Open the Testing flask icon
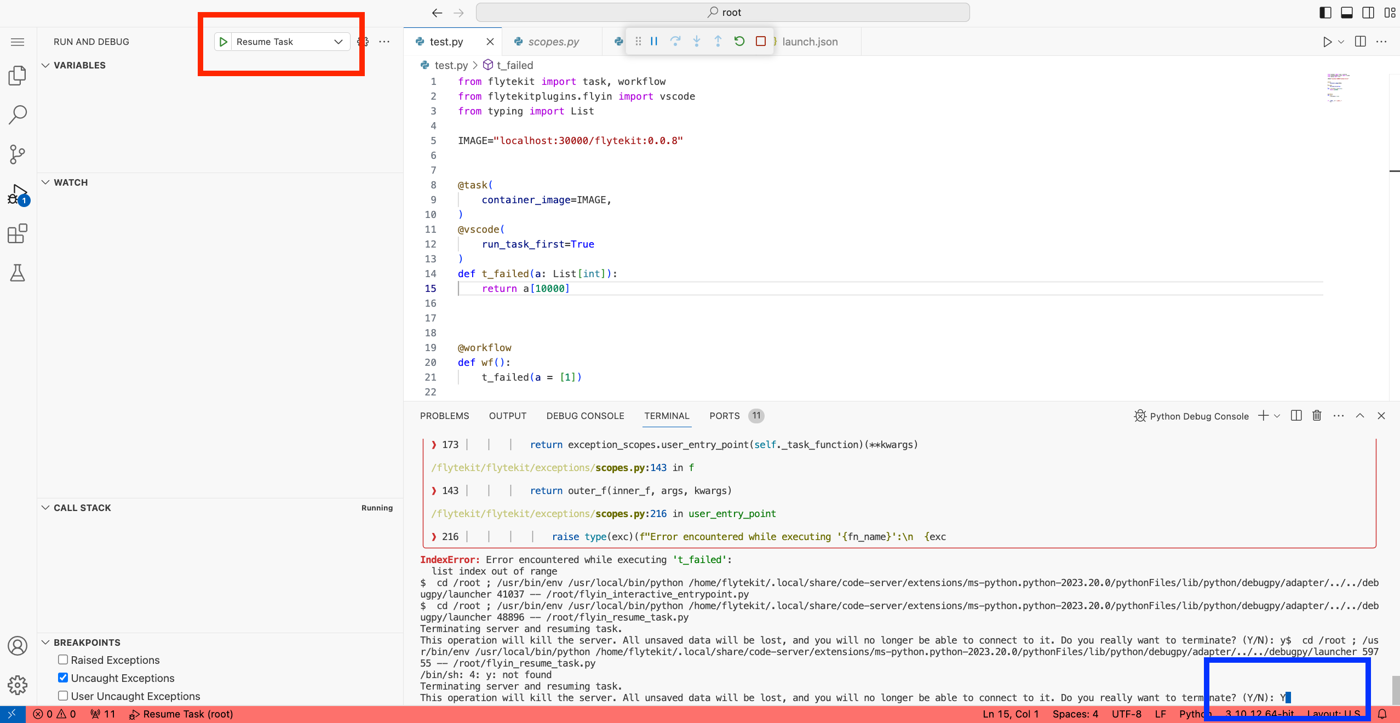The image size is (1400, 723). click(18, 273)
